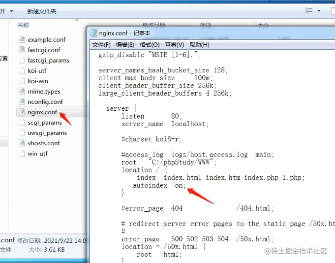Screen dimensions: 335x263
Task: Open the 编辑(E) menu in Notepad
Action: 125,45
